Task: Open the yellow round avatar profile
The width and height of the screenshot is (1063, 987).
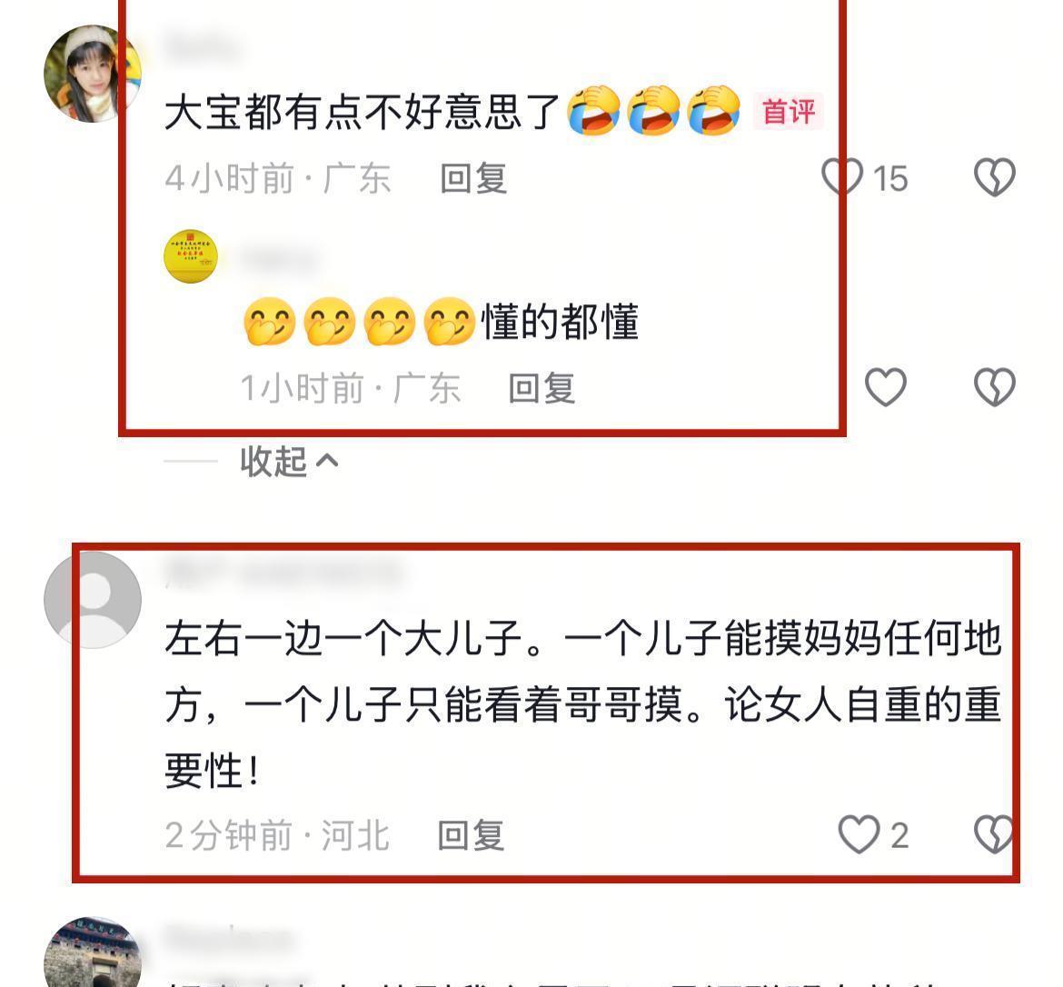Action: click(191, 256)
